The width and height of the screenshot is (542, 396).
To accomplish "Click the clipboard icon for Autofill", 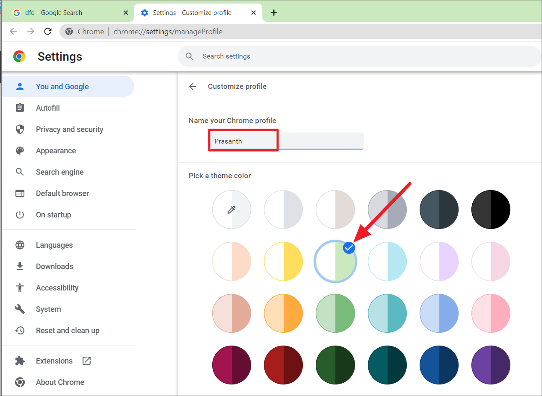I will click(20, 108).
